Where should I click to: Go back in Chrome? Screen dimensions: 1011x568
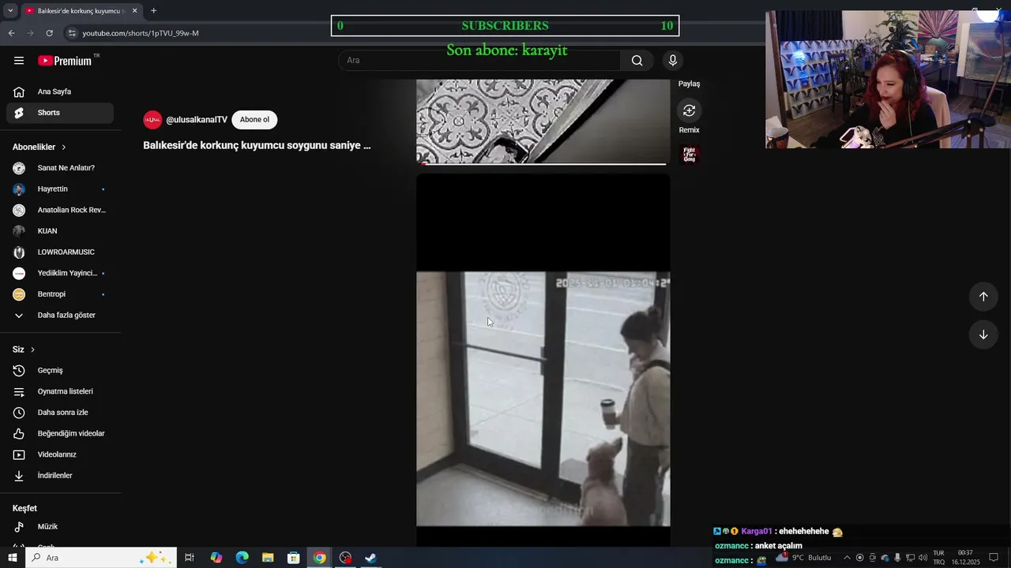pos(11,33)
